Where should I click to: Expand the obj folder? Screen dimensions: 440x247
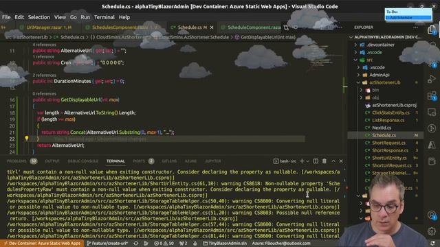361,97
